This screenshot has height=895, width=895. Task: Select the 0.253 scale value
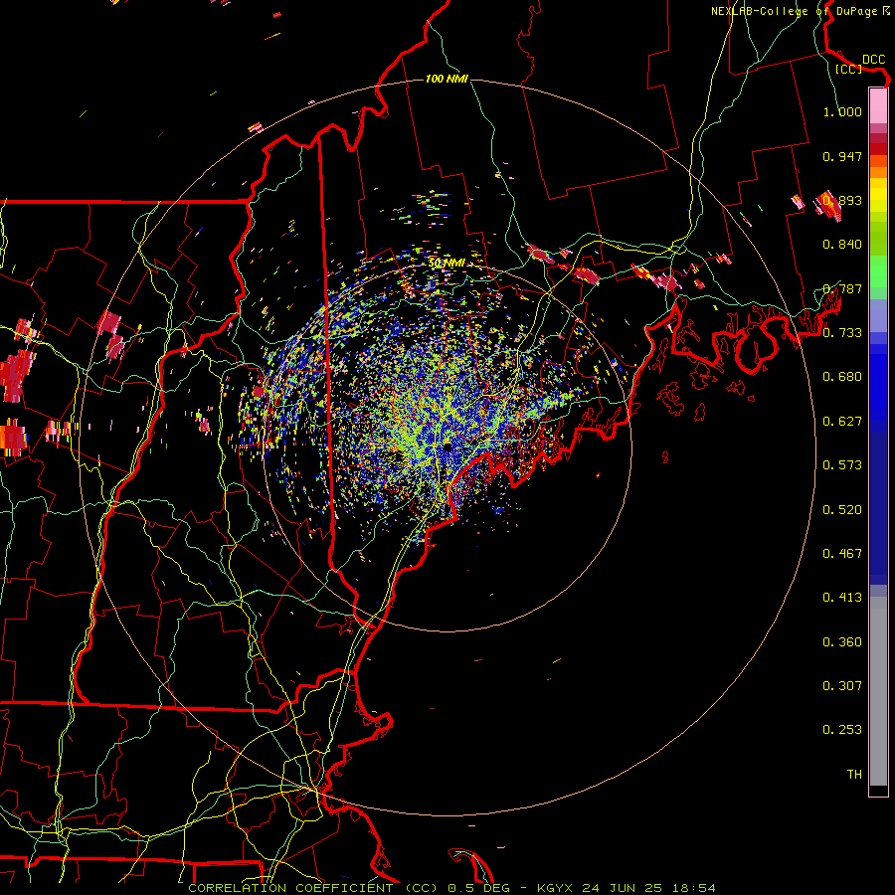pos(842,730)
